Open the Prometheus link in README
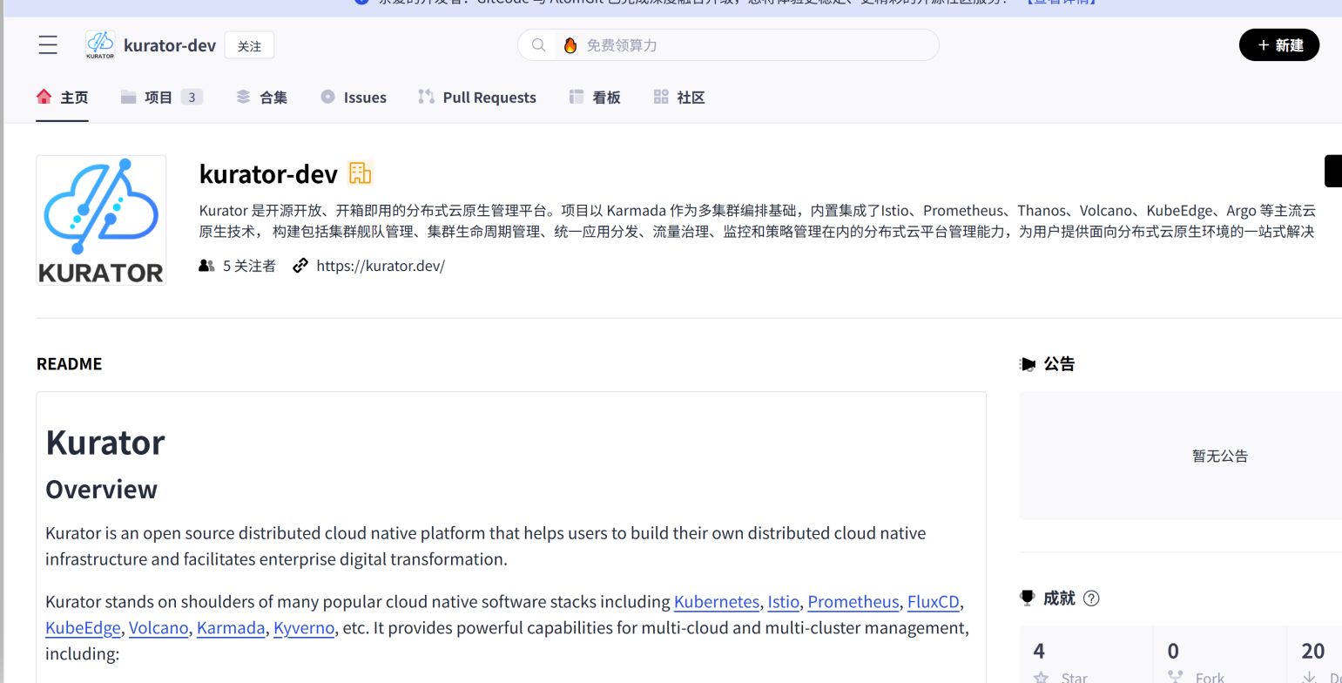This screenshot has height=683, width=1342. click(x=853, y=602)
